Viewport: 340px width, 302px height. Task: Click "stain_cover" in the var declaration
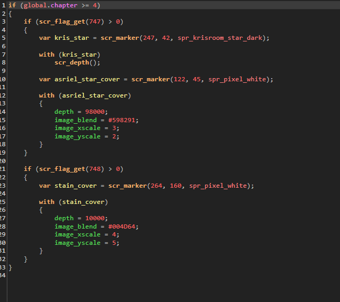76,186
